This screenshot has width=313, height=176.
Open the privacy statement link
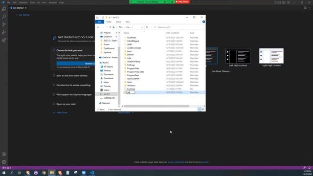176,162
